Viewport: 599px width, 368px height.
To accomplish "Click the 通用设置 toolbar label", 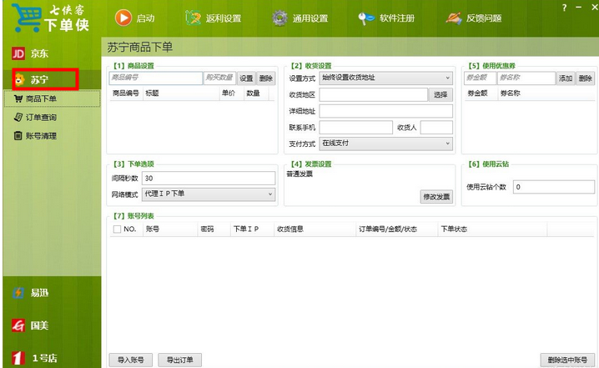I will coord(310,18).
